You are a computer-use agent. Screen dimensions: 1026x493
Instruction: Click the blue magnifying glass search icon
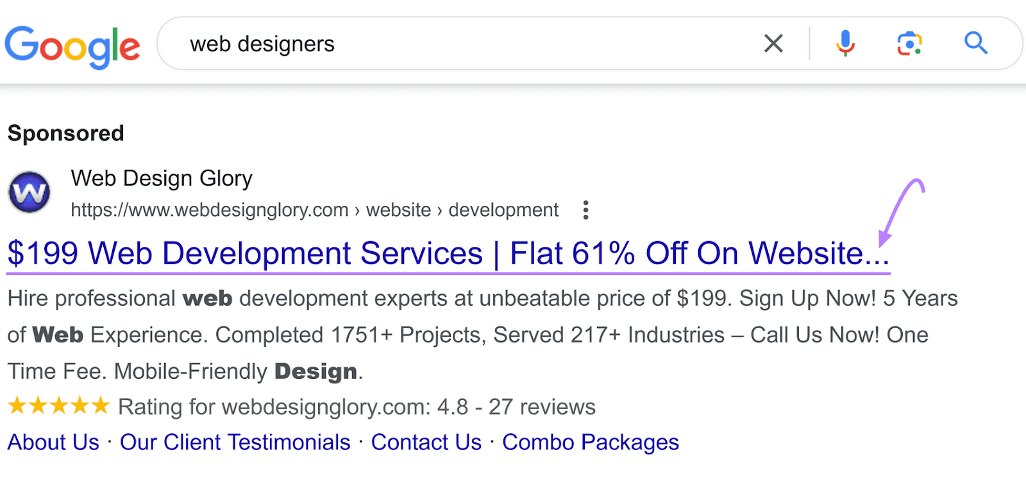tap(975, 44)
